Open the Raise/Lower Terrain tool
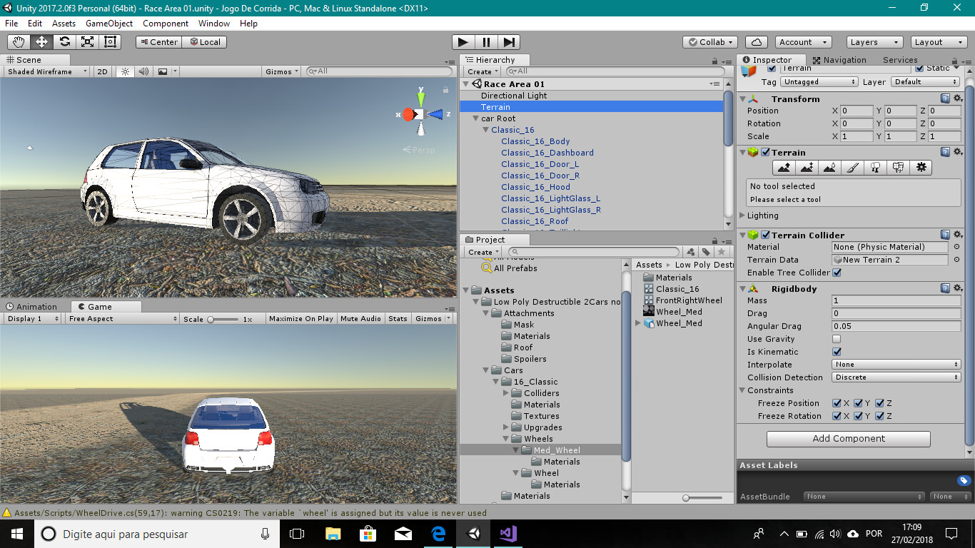The height and width of the screenshot is (548, 975). point(784,167)
